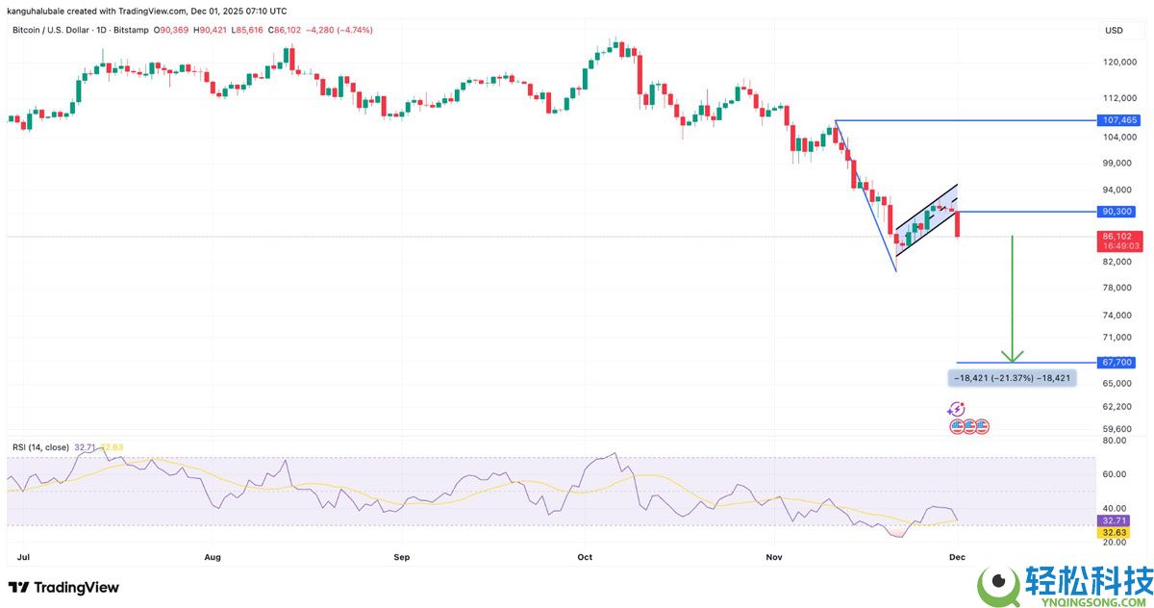Click the rightmost US flag event icon
Viewport: 1154px width, 608px height.
(981, 426)
